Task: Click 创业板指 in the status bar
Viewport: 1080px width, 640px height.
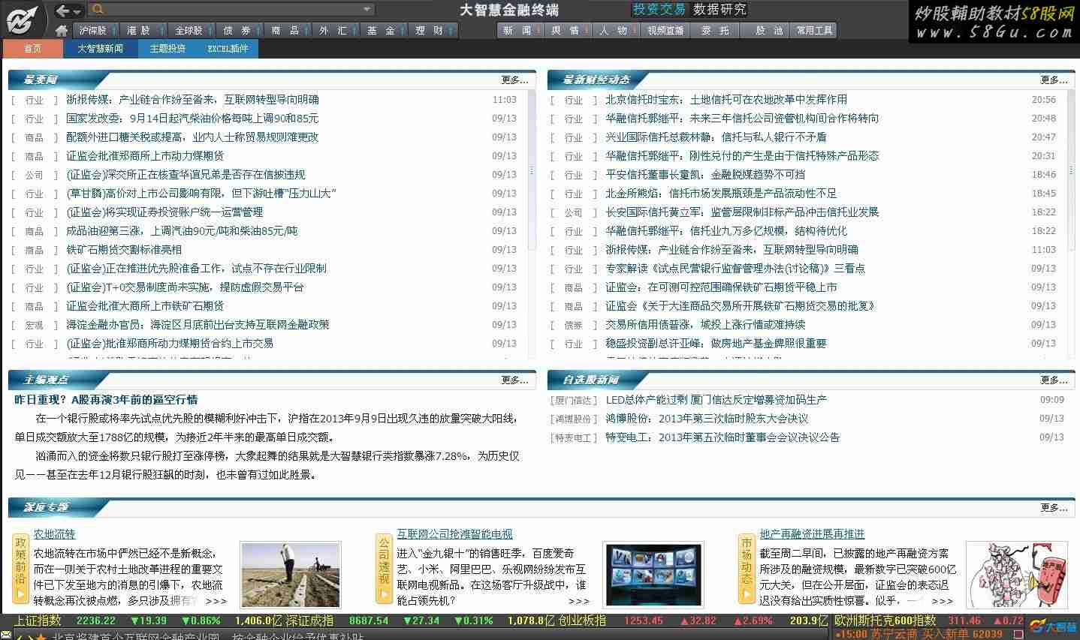Action: [x=581, y=620]
